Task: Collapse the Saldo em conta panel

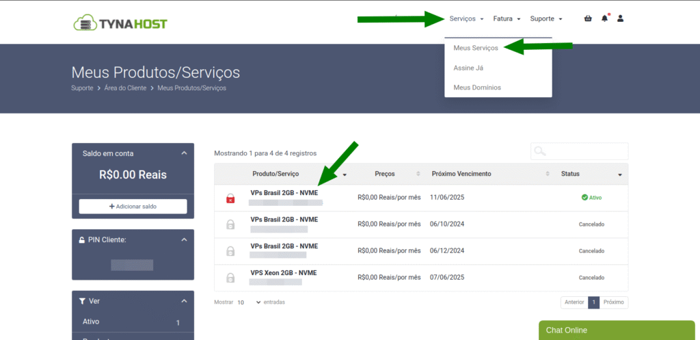Action: pos(184,153)
